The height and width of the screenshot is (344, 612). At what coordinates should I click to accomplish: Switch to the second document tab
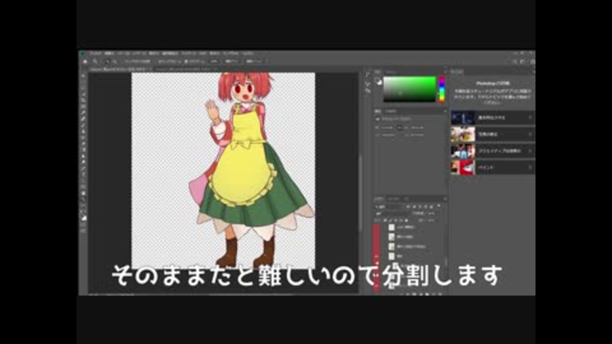tap(186, 69)
